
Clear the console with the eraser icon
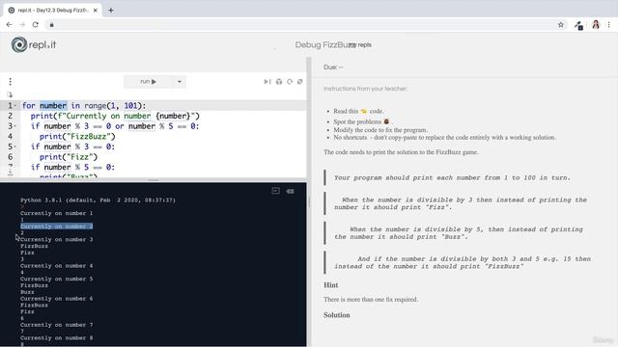pos(290,191)
